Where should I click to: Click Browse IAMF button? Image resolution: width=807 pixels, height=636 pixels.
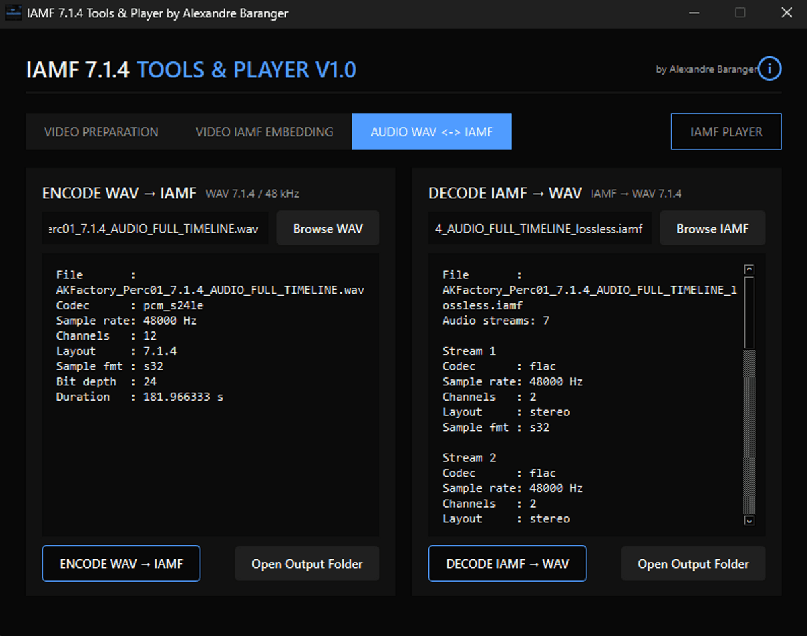(x=713, y=229)
